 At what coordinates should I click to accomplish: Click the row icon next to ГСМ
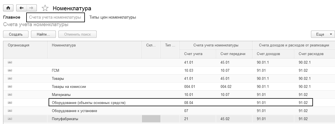point(10,71)
